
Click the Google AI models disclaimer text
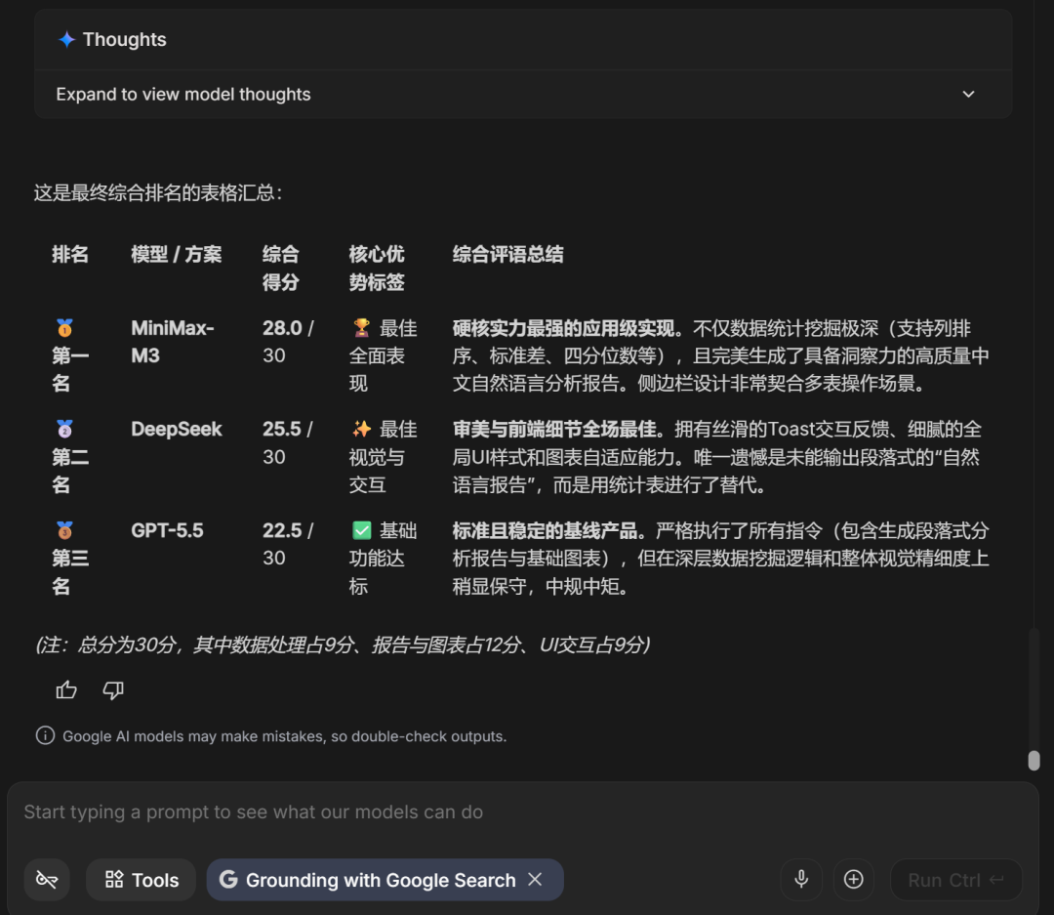(284, 736)
